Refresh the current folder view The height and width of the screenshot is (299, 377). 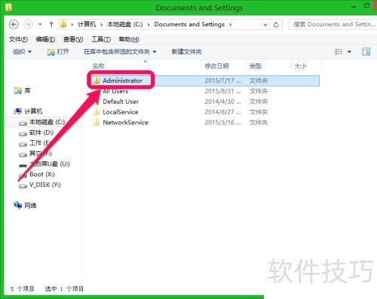[276, 25]
